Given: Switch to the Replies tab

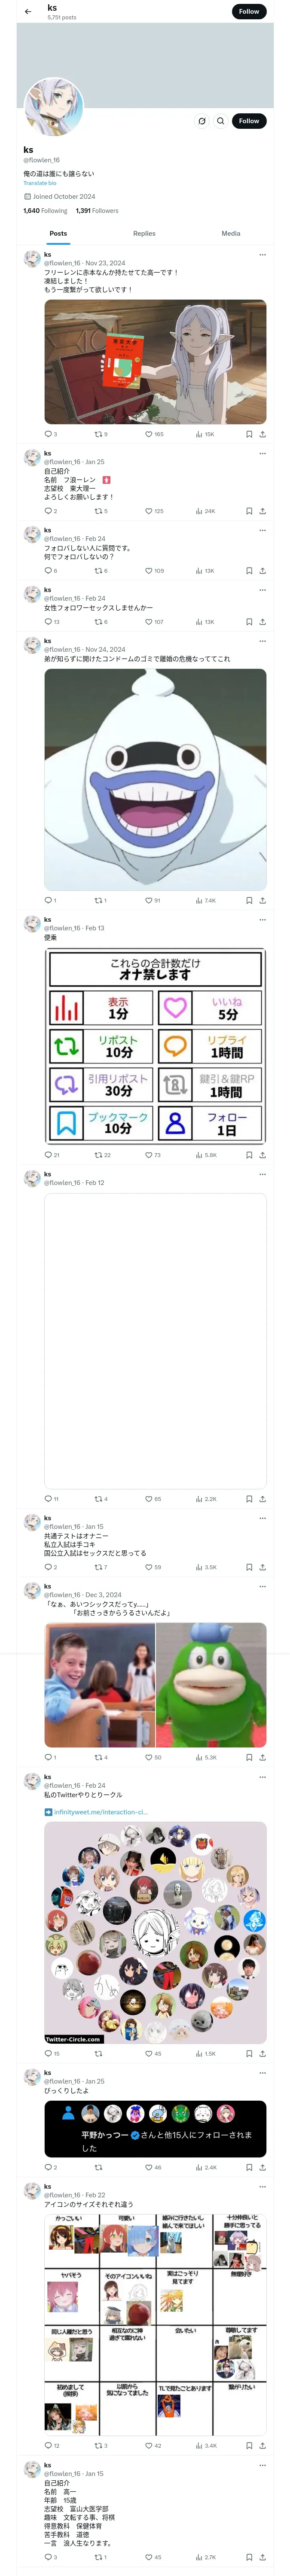Looking at the screenshot, I should (144, 233).
